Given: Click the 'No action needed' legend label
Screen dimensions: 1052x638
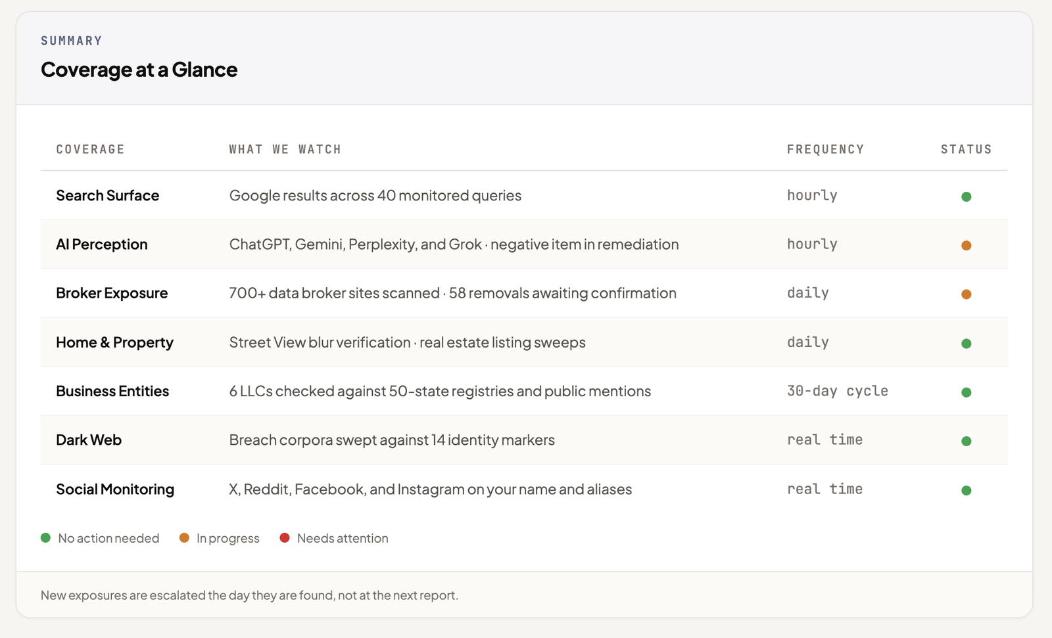Looking at the screenshot, I should (108, 538).
